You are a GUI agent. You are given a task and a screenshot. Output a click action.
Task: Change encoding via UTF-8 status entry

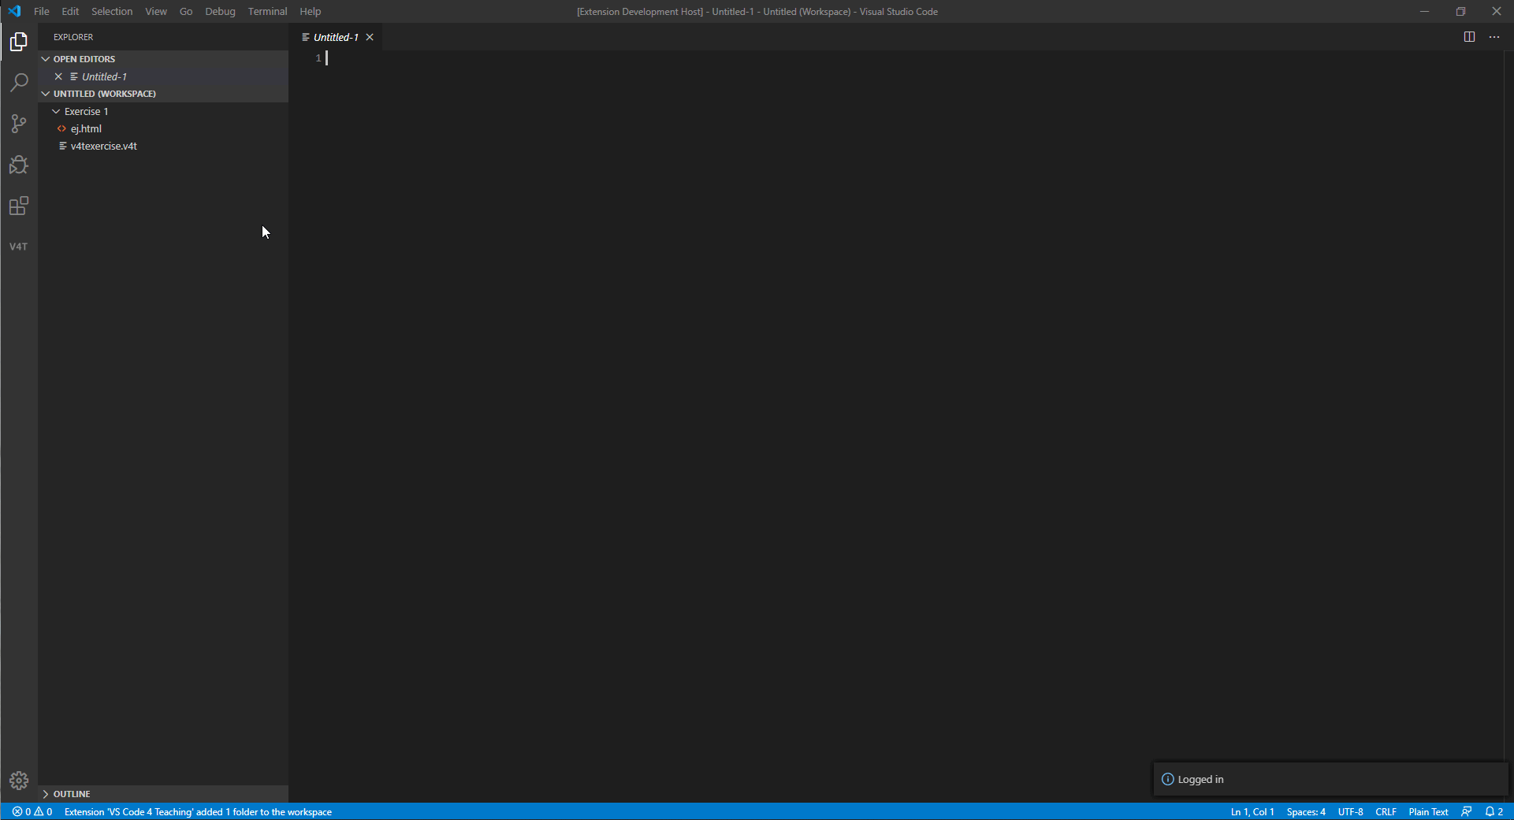coord(1350,811)
